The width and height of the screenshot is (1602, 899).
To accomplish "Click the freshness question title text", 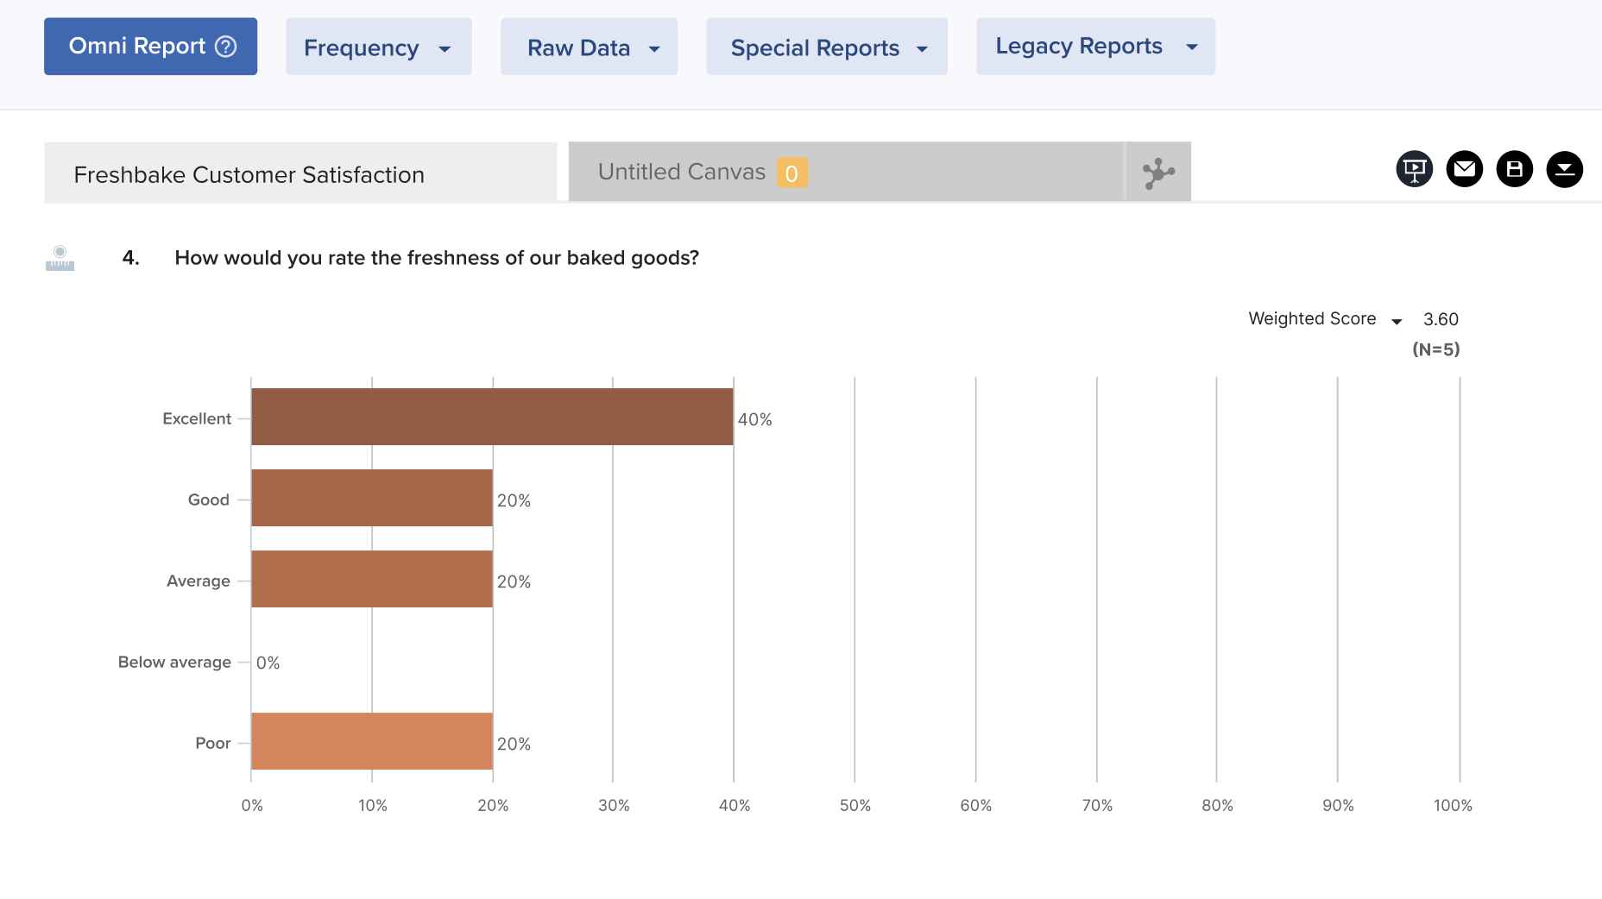I will coord(436,258).
